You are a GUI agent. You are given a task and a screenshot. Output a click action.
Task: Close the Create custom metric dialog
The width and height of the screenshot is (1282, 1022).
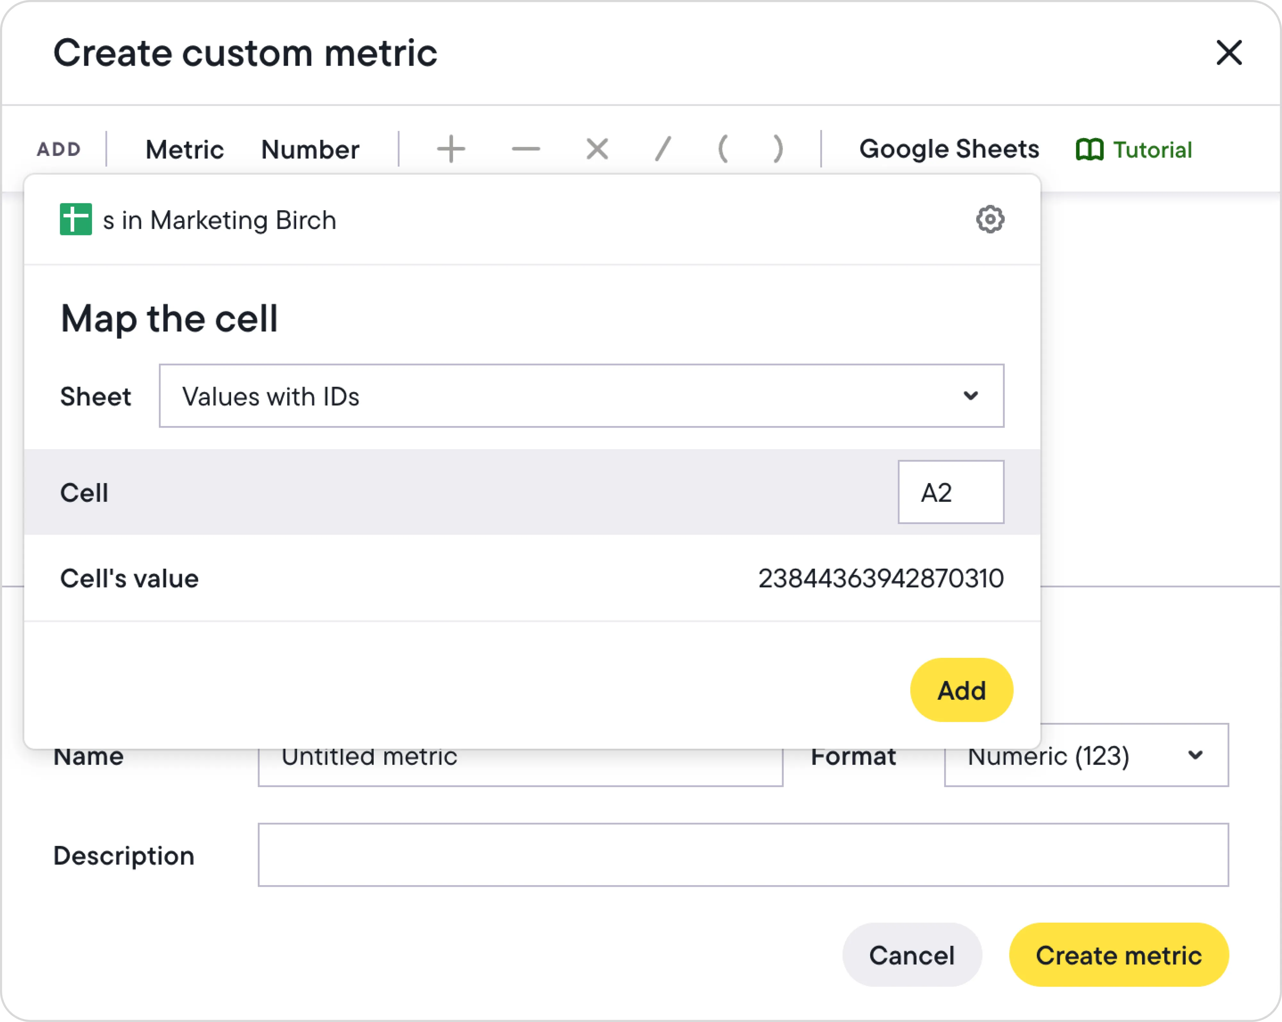pyautogui.click(x=1229, y=52)
